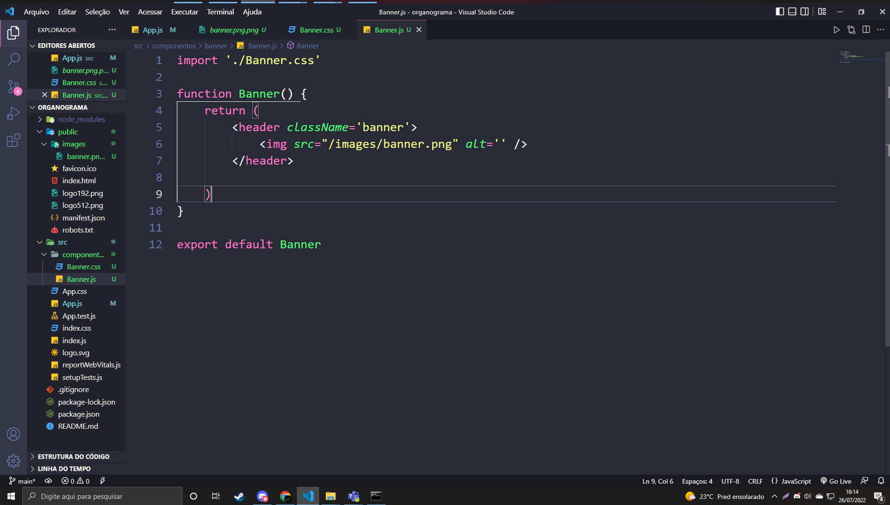
Task: Toggle bottom panel layout icon
Action: (x=792, y=12)
